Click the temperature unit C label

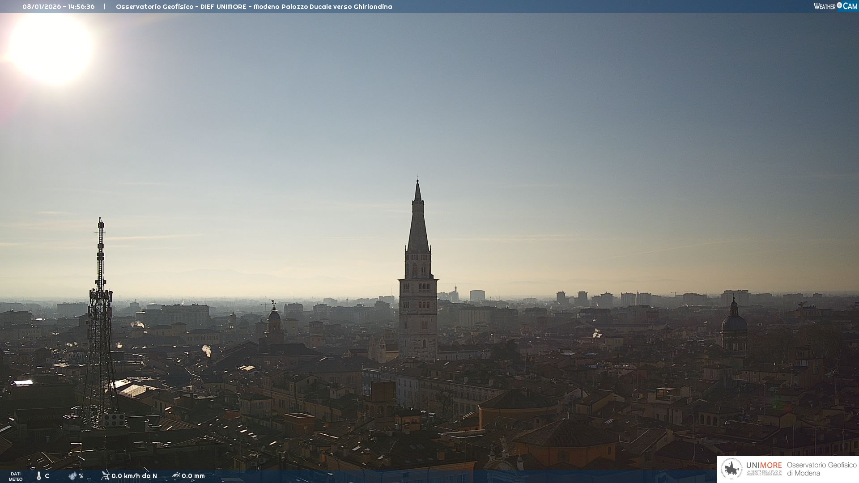click(x=47, y=476)
